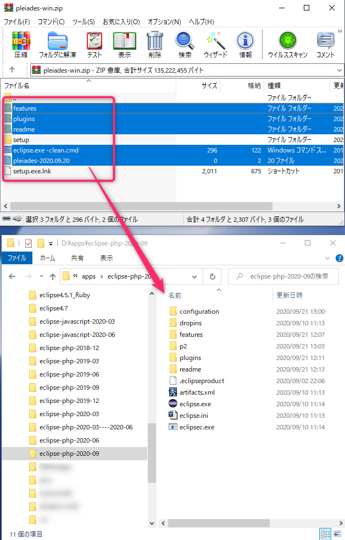Click properties checkmark icon in Explorer title bar
The height and width of the screenshot is (540, 345).
(x=29, y=243)
